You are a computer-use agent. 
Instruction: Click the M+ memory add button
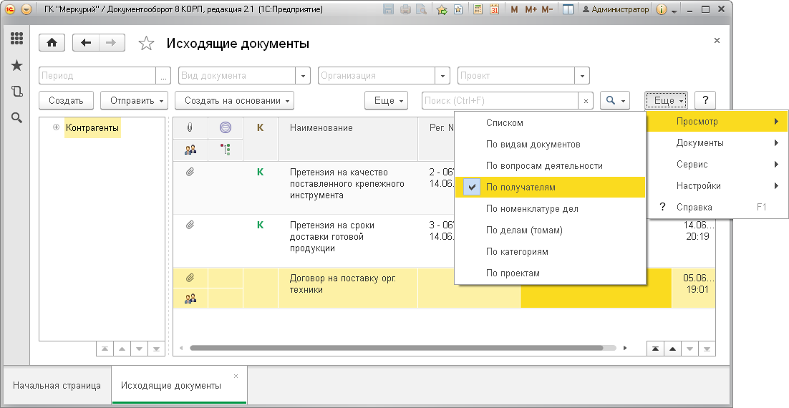[531, 9]
